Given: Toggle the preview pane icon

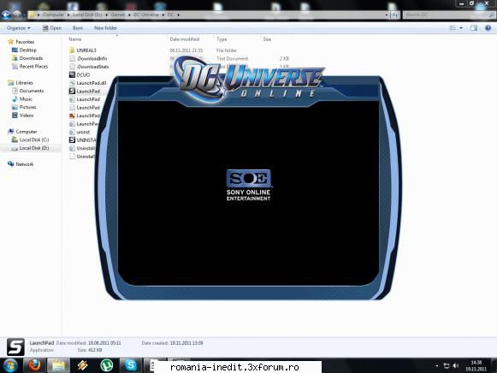Looking at the screenshot, I should [474, 28].
